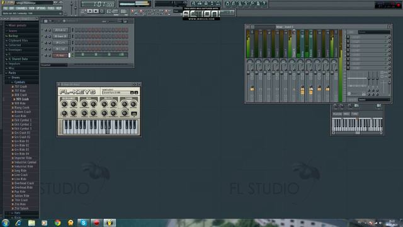Image resolution: width=403 pixels, height=227 pixels.
Task: Select the 707 Crash sample
Action: [21, 87]
